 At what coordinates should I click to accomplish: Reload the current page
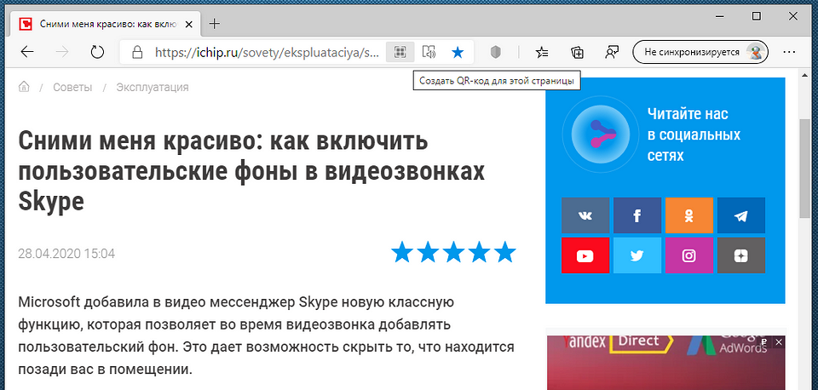[97, 52]
